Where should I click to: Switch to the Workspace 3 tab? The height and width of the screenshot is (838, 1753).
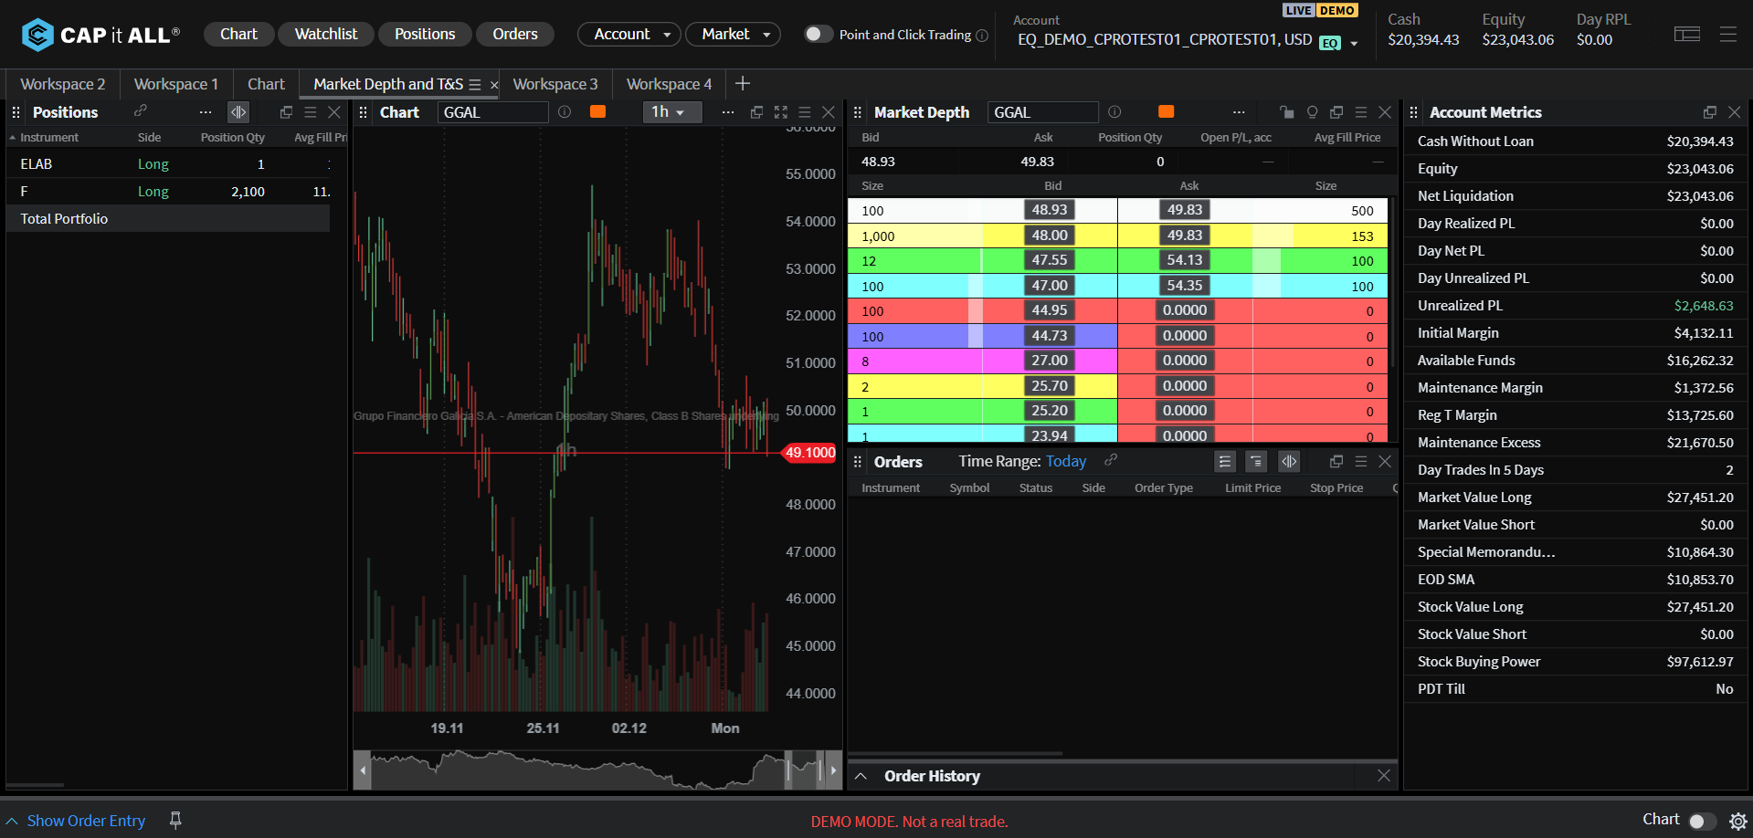[554, 84]
